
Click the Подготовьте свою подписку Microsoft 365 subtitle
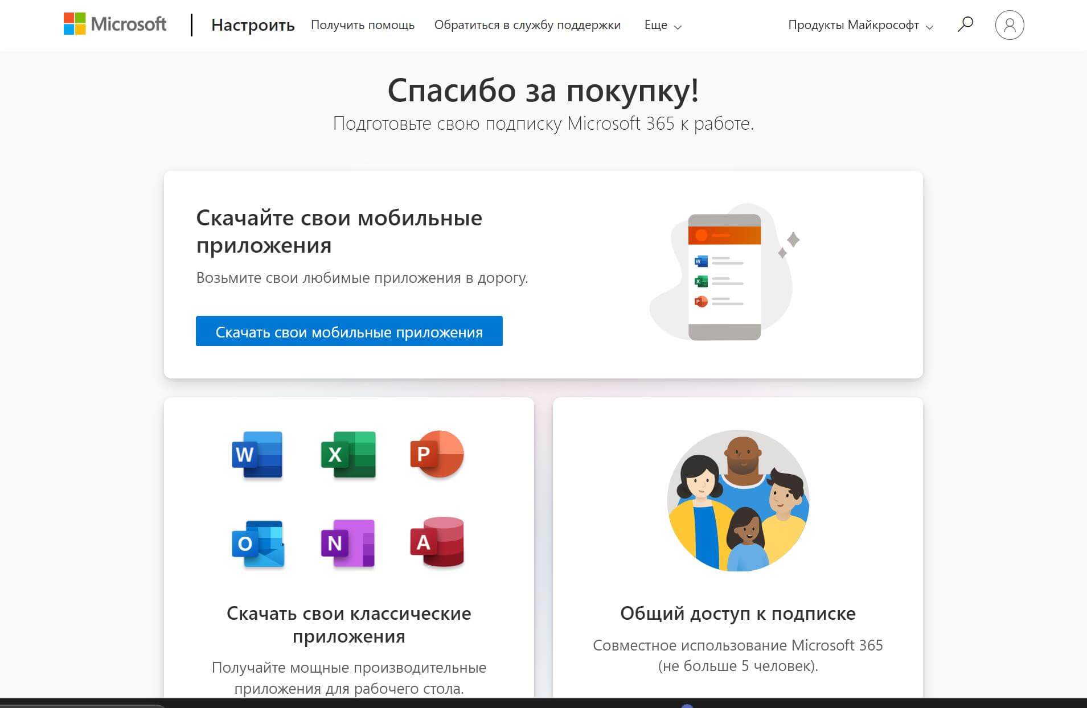543,123
